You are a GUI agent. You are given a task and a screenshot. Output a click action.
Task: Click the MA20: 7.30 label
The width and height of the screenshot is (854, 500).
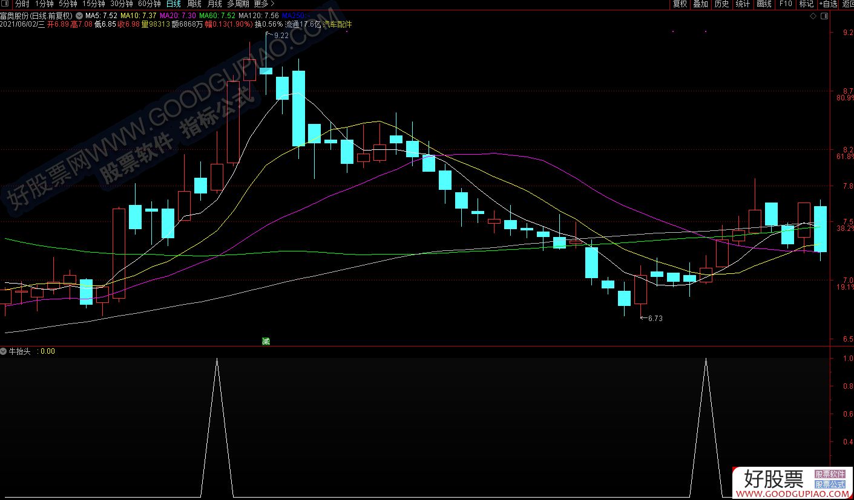point(177,15)
